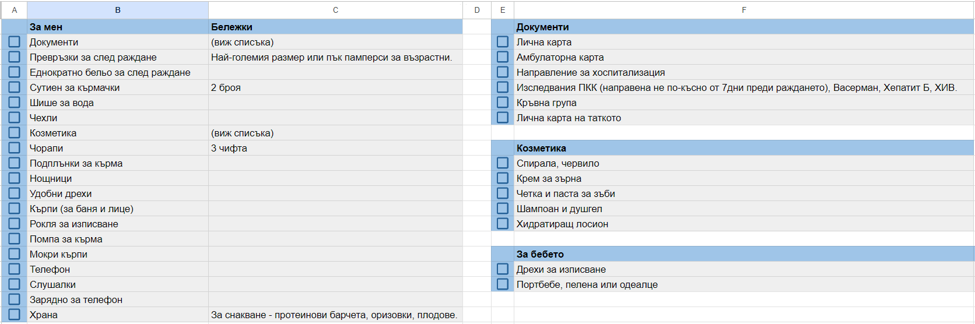Image resolution: width=975 pixels, height=324 pixels.
Task: Check the Чорапи checkbox
Action: [15, 148]
